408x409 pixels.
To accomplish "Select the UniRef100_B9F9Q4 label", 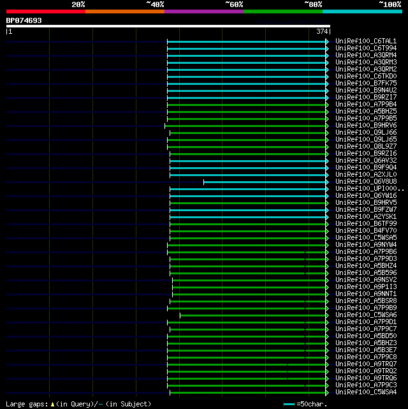I will (366, 167).
